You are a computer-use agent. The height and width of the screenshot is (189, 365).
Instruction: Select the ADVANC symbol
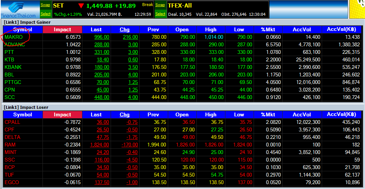pos(15,44)
